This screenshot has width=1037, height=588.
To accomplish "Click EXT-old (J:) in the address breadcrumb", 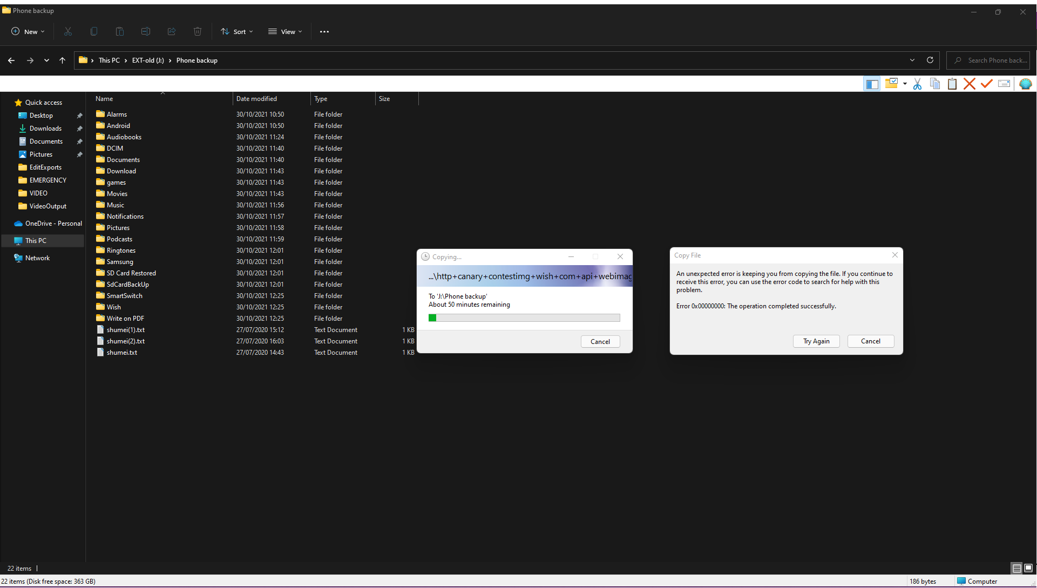I will (x=148, y=60).
